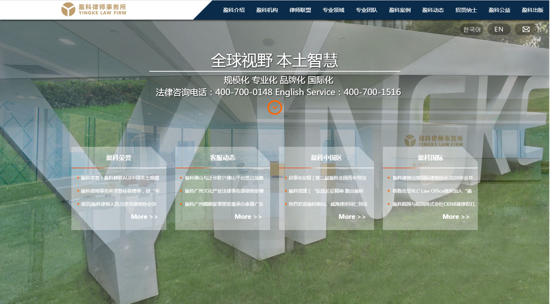Show More >> in the 盈科中国区 panel

point(352,217)
